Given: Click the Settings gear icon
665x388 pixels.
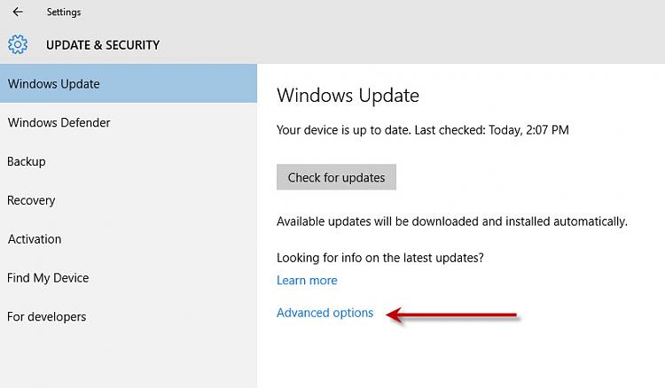Looking at the screenshot, I should (18, 44).
